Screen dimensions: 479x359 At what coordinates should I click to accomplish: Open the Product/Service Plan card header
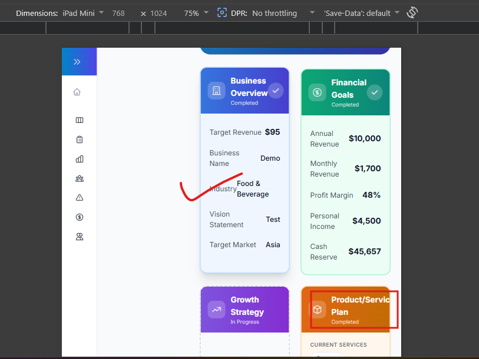click(x=345, y=310)
